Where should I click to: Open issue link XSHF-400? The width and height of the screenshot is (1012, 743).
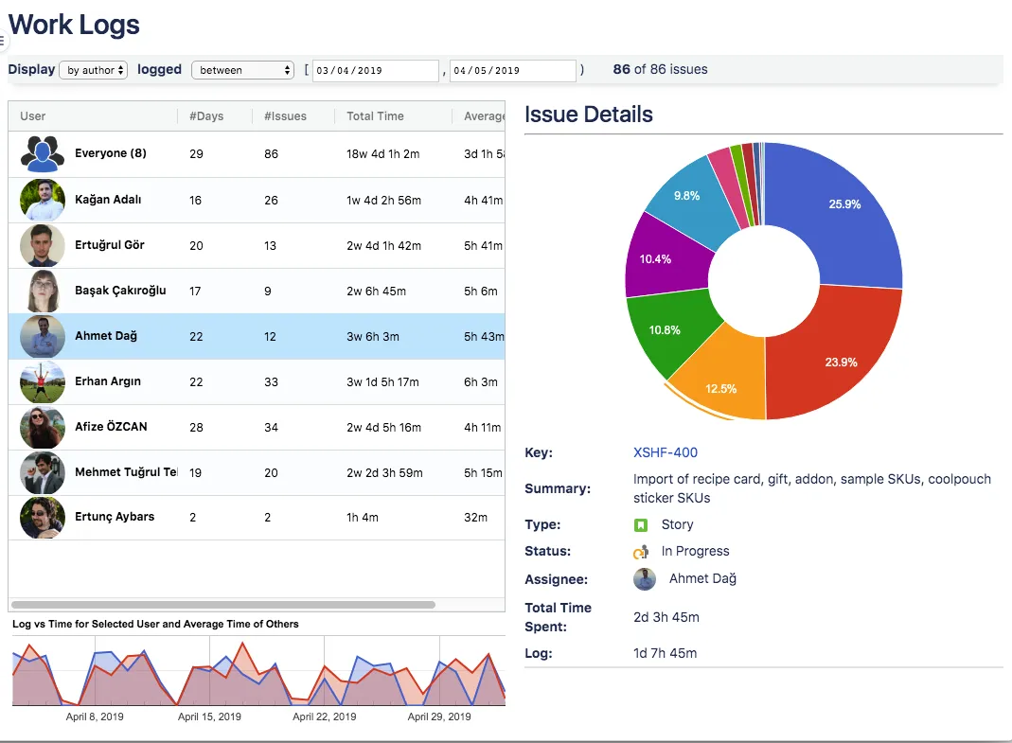click(666, 452)
